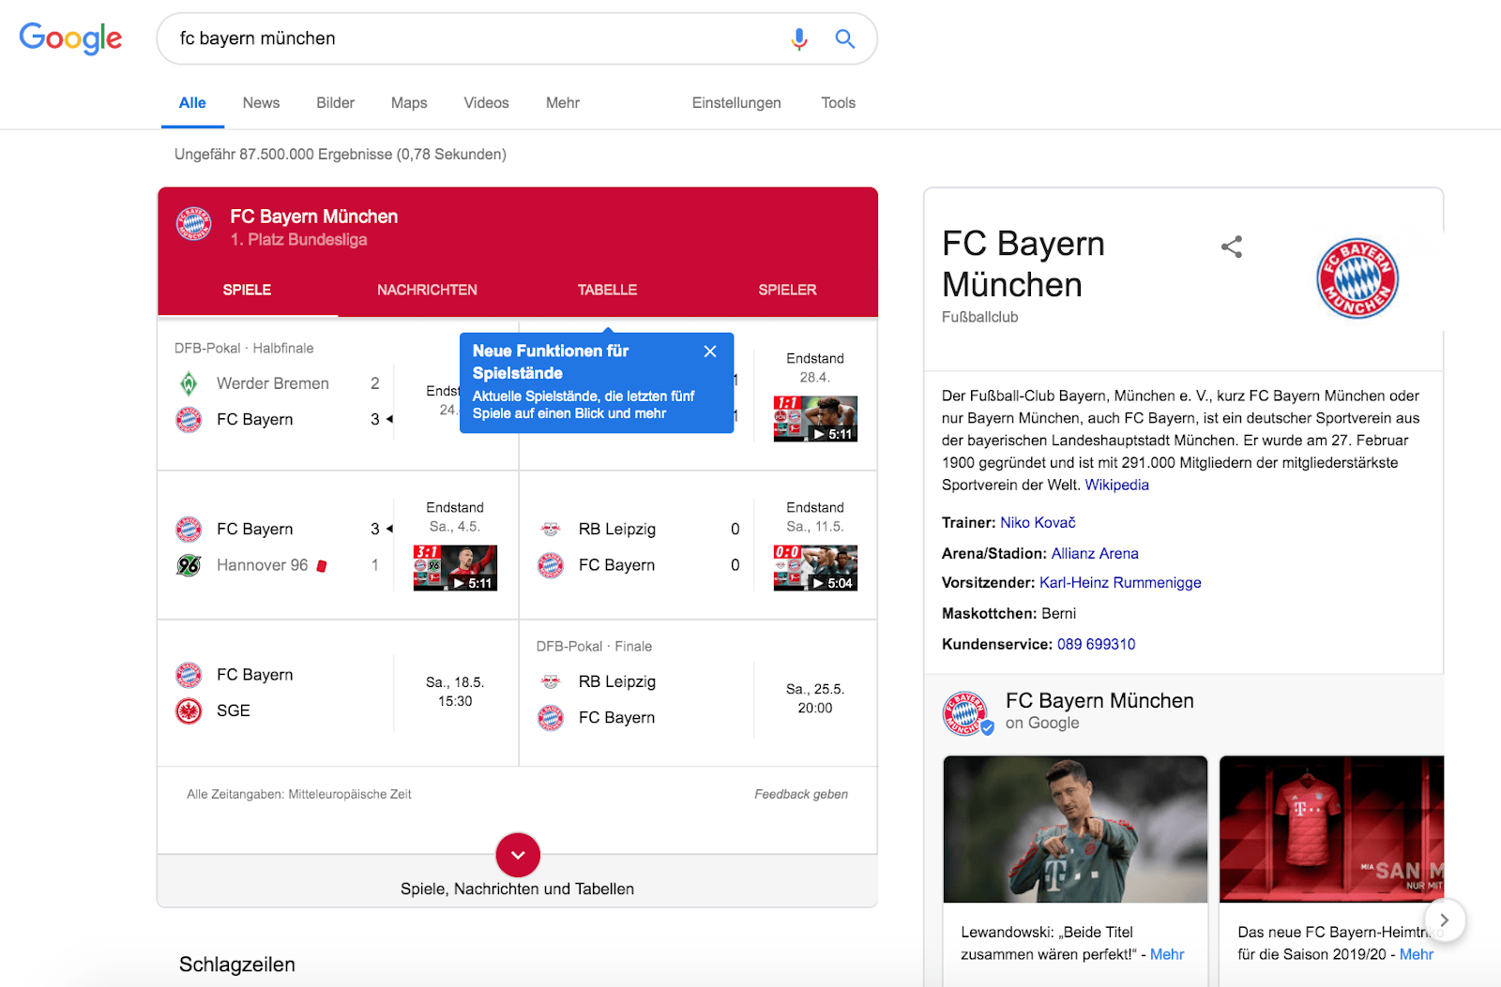Click FC Bayern crest in red header

[193, 224]
